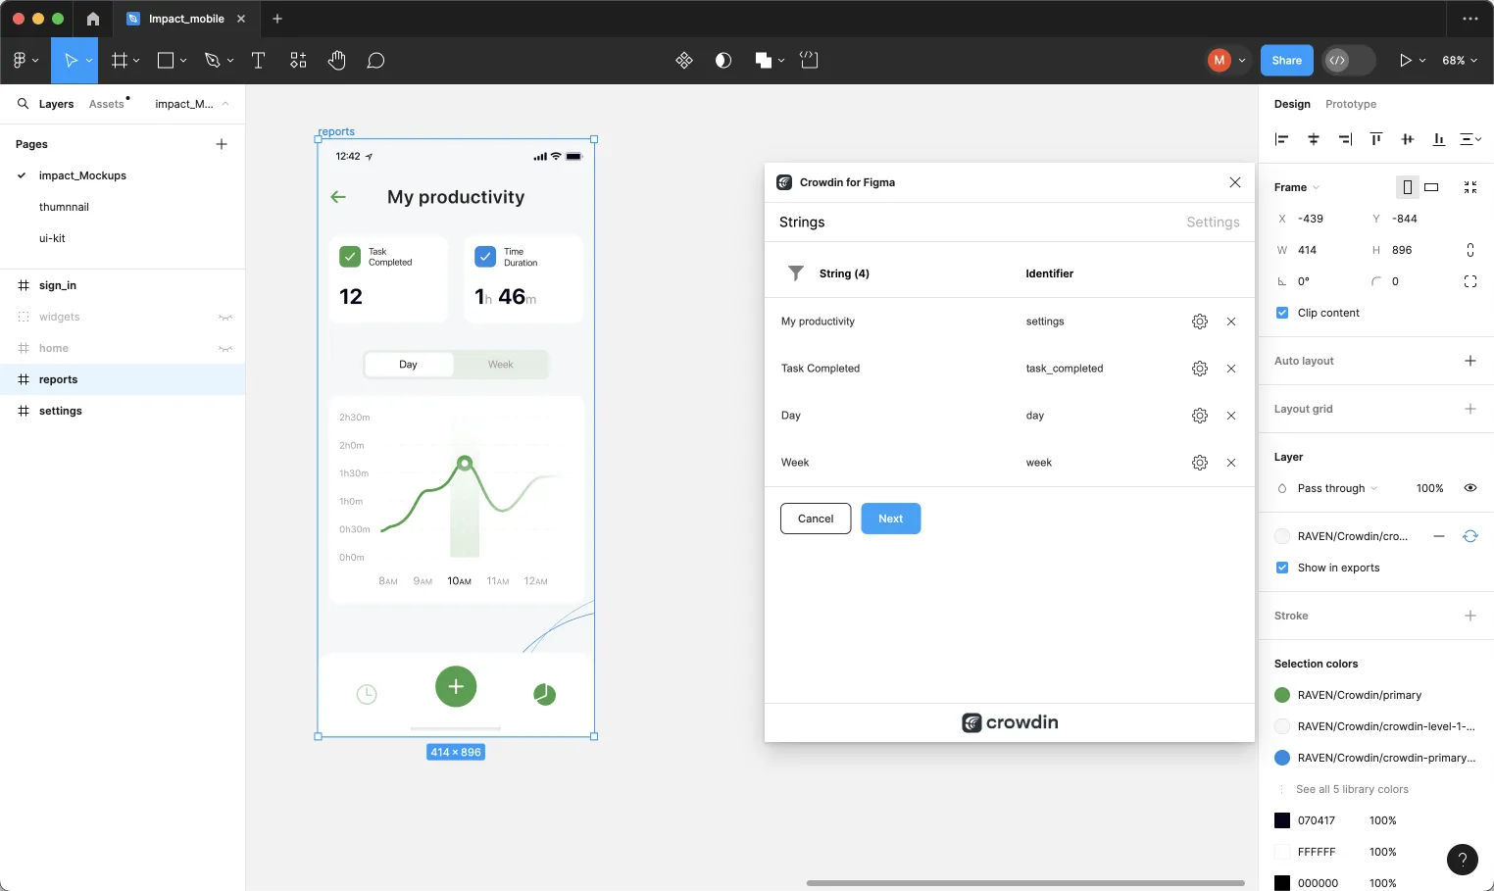Click the filter funnel icon in Strings
Image resolution: width=1494 pixels, height=891 pixels.
point(796,273)
